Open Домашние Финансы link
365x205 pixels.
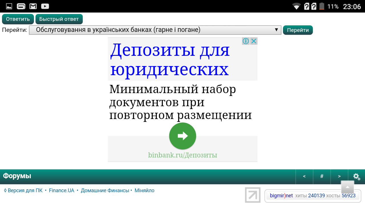[x=105, y=190]
